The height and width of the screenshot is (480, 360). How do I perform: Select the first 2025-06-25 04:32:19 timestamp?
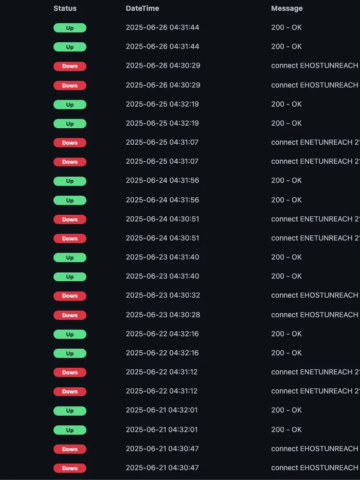(162, 104)
